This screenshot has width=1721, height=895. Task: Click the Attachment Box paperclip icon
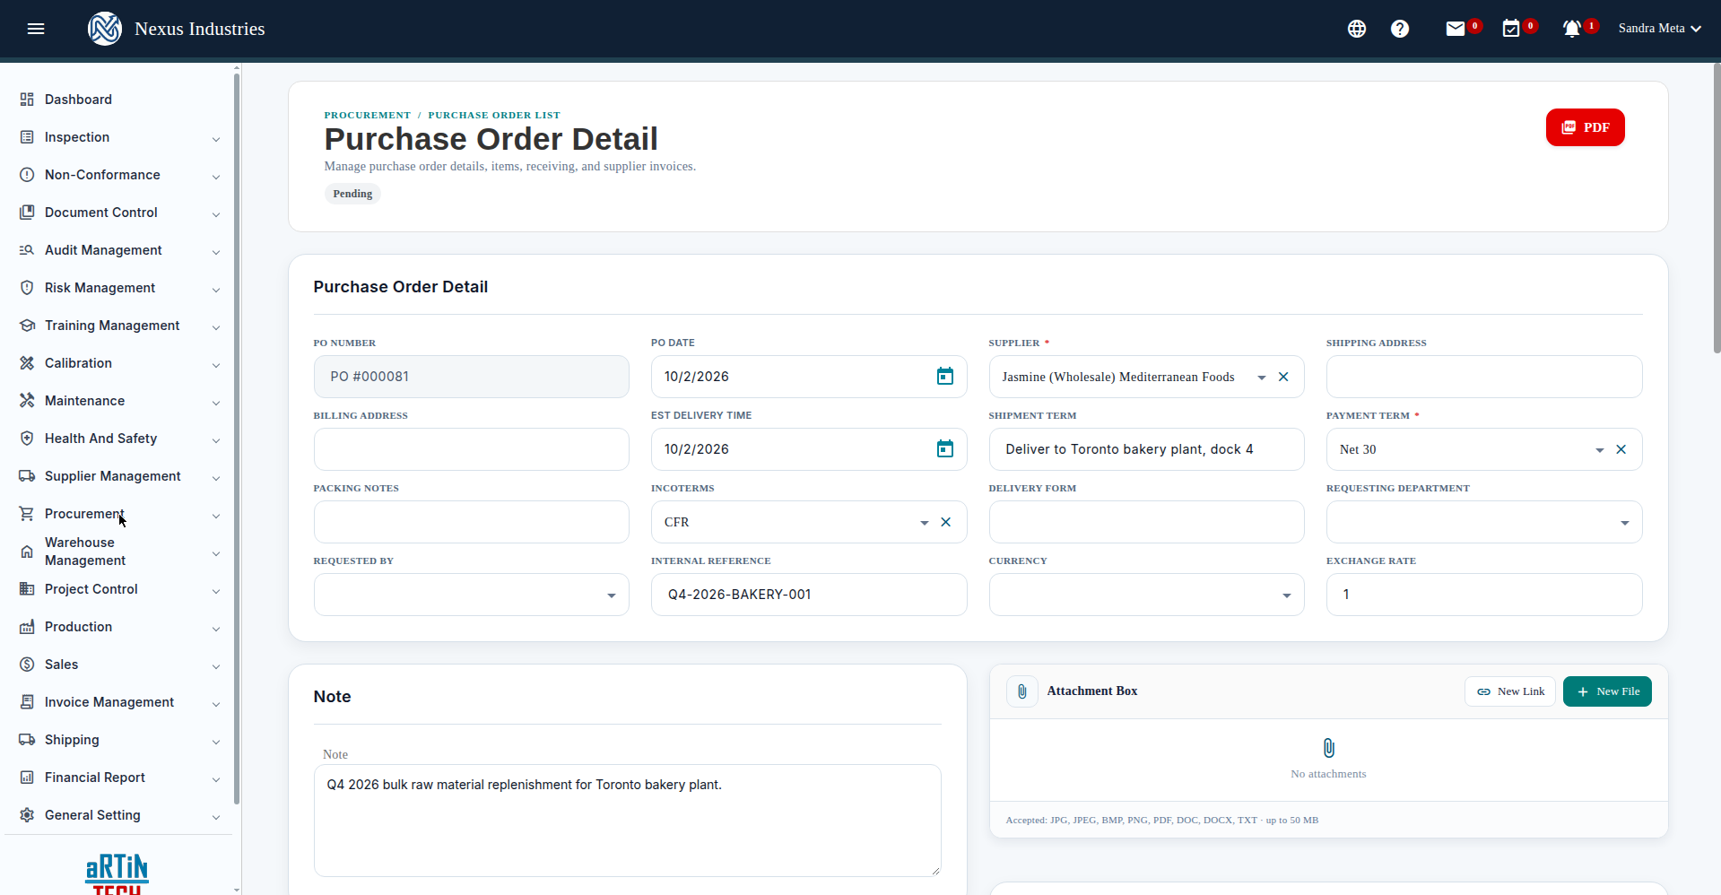(x=1022, y=691)
